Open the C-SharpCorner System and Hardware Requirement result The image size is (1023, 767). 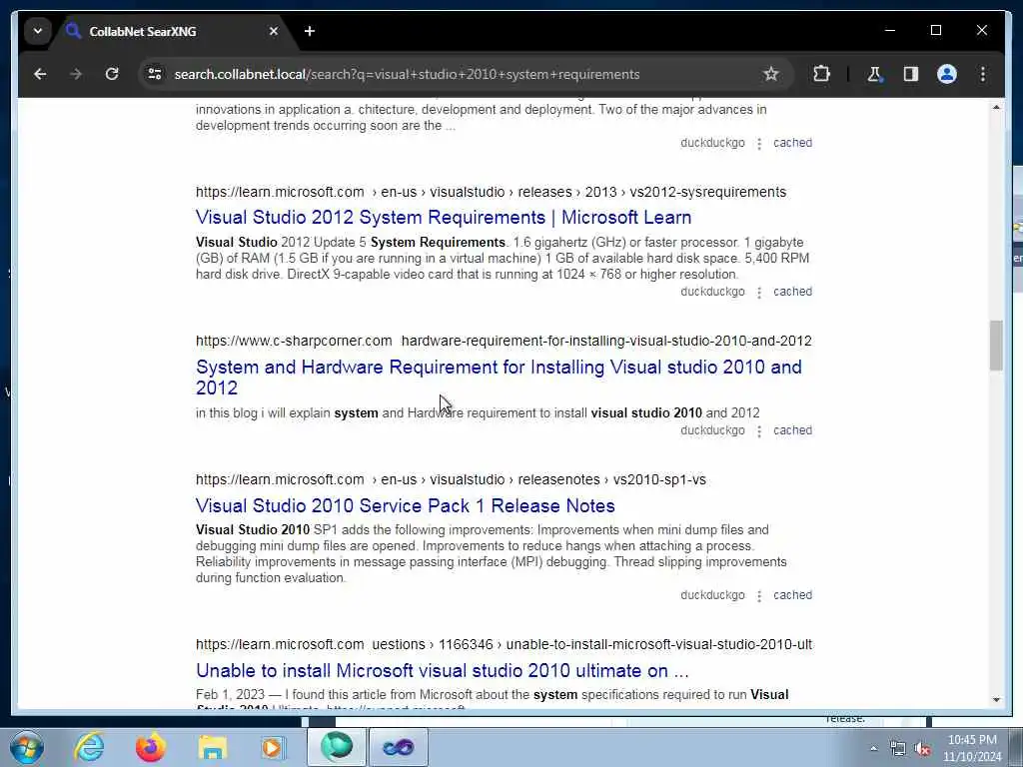[x=499, y=377]
